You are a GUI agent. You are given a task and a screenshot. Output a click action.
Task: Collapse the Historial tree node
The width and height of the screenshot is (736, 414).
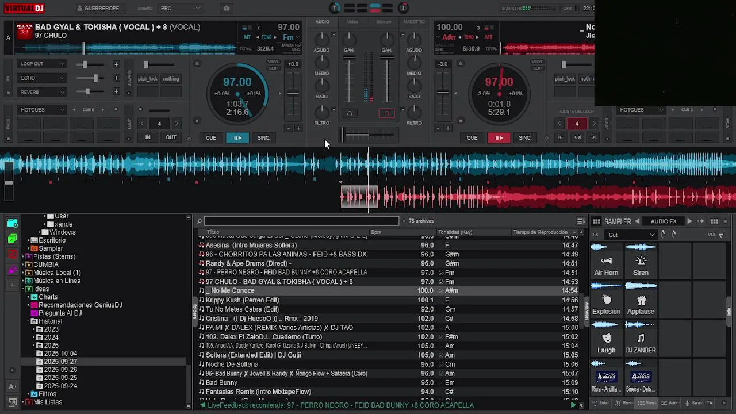(x=29, y=321)
